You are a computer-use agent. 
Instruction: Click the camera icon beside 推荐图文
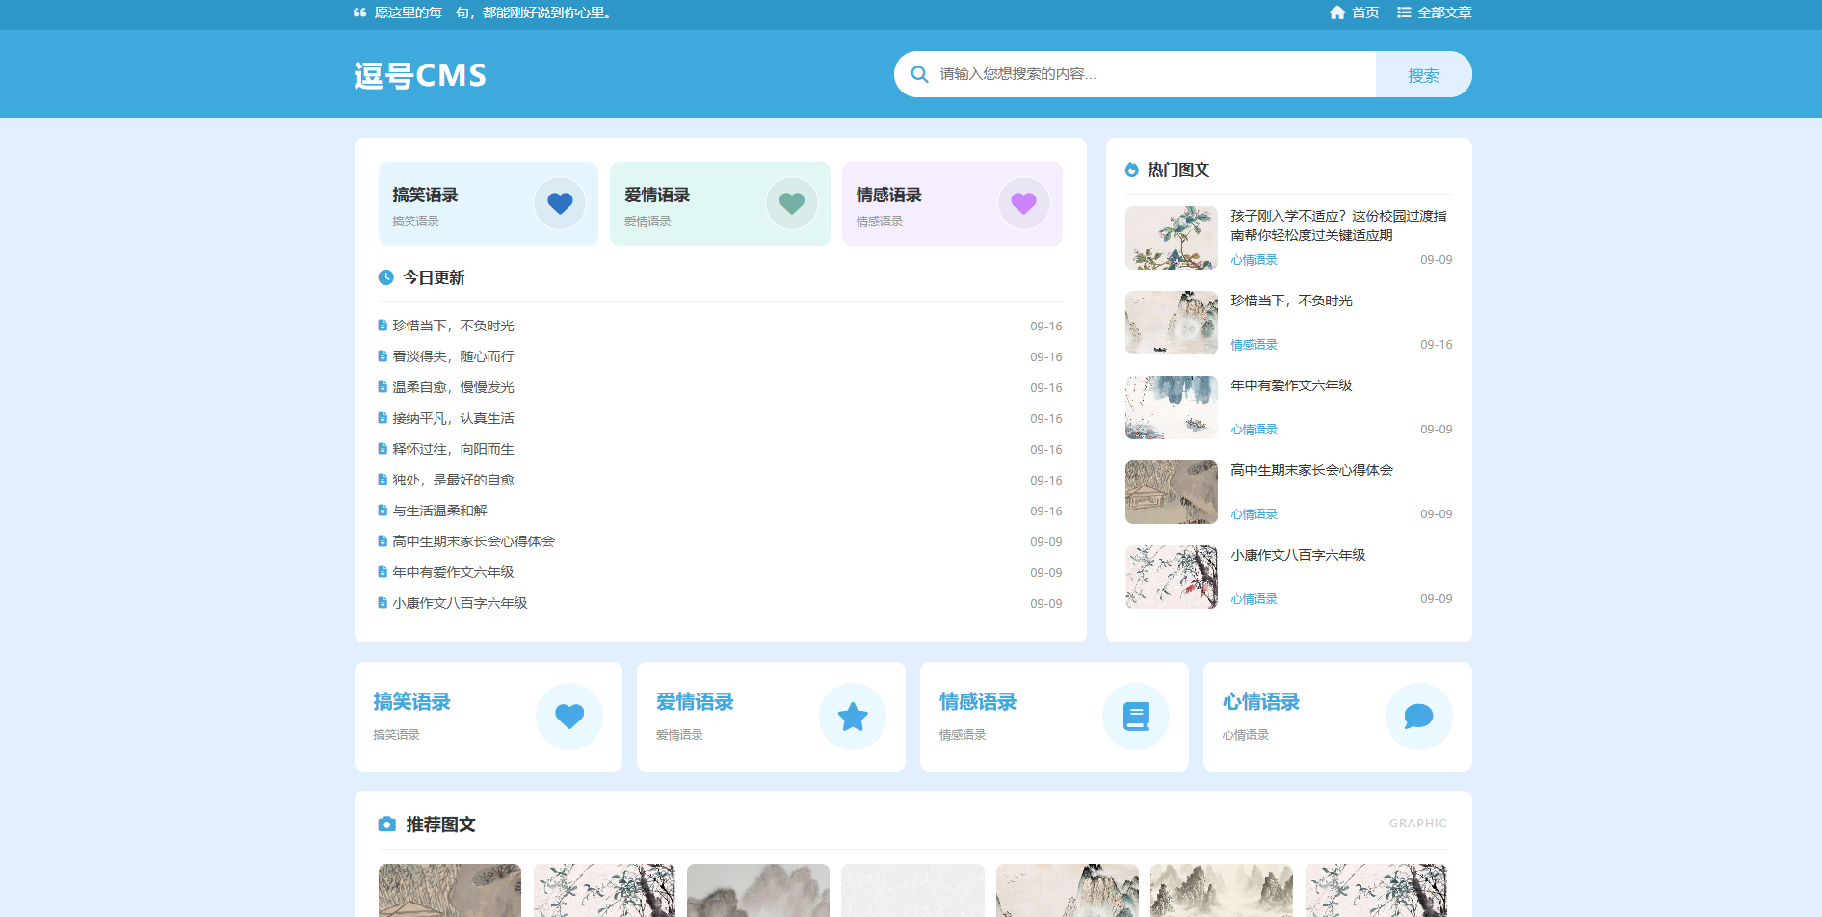coord(387,825)
